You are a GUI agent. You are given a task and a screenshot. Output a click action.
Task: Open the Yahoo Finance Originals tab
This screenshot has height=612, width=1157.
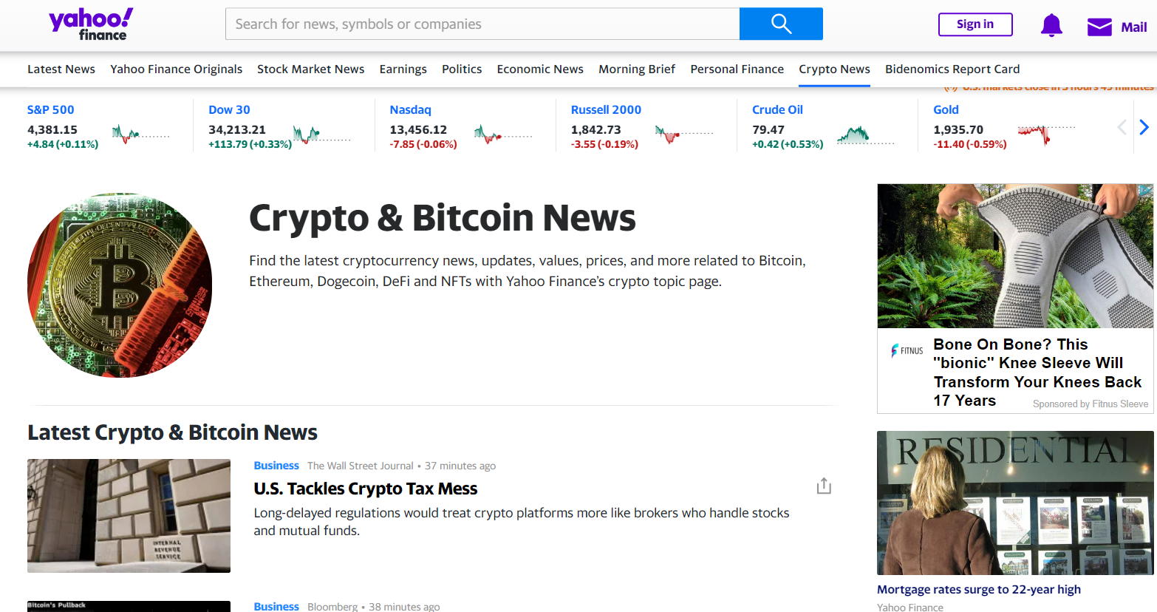176,69
